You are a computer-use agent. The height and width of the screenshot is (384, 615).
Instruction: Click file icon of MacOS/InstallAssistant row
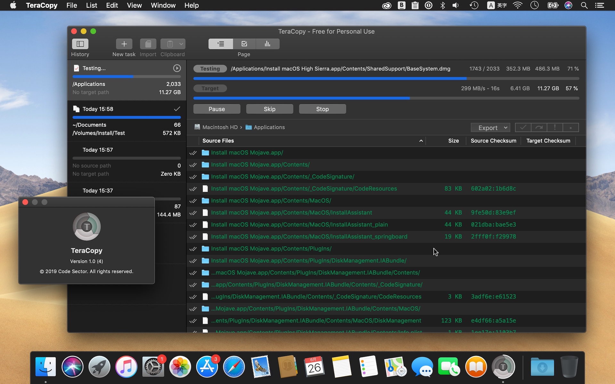point(205,213)
